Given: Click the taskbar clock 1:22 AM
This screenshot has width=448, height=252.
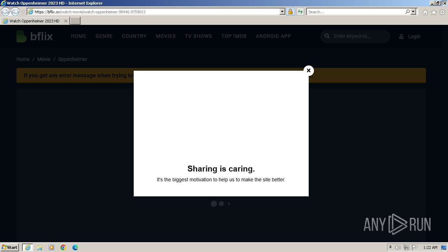Looking at the screenshot, I should [x=430, y=247].
